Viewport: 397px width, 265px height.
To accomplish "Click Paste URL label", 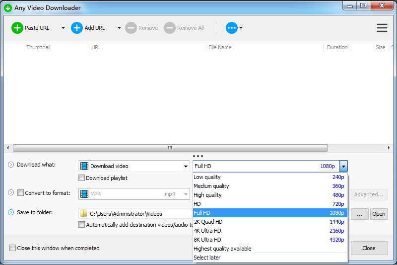I will click(37, 28).
